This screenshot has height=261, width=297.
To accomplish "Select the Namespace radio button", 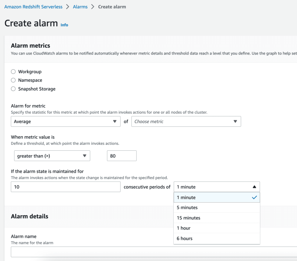I will [13, 80].
